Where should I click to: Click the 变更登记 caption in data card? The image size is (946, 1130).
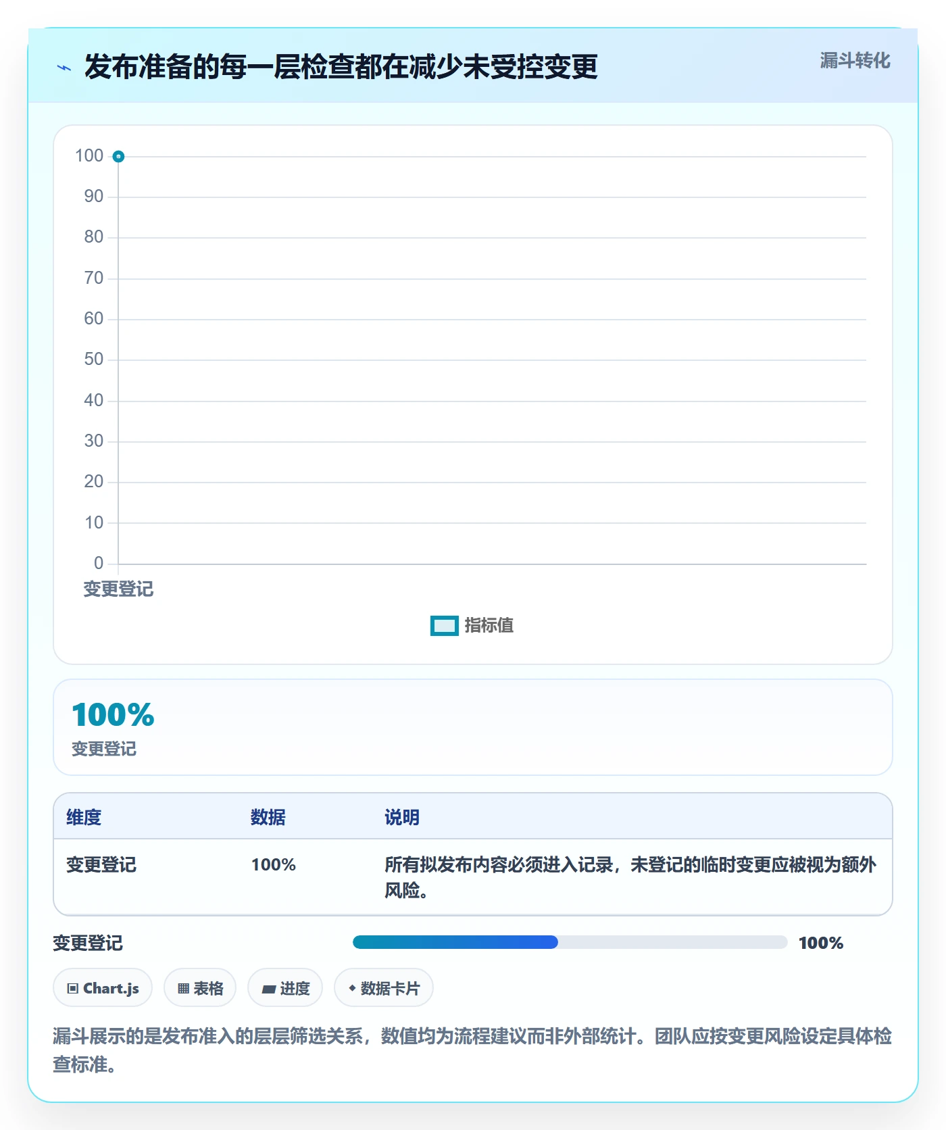click(x=104, y=749)
